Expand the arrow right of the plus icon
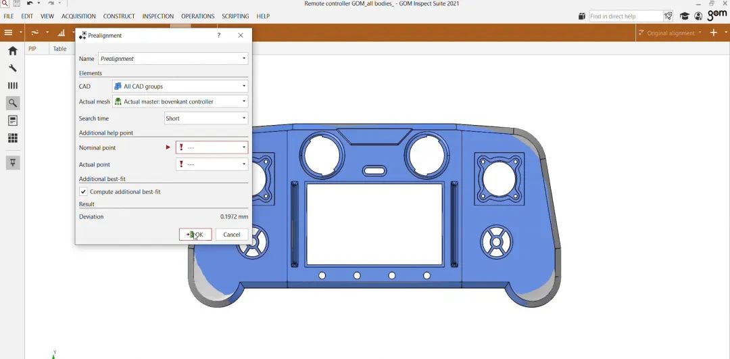730x359 pixels. (725, 32)
